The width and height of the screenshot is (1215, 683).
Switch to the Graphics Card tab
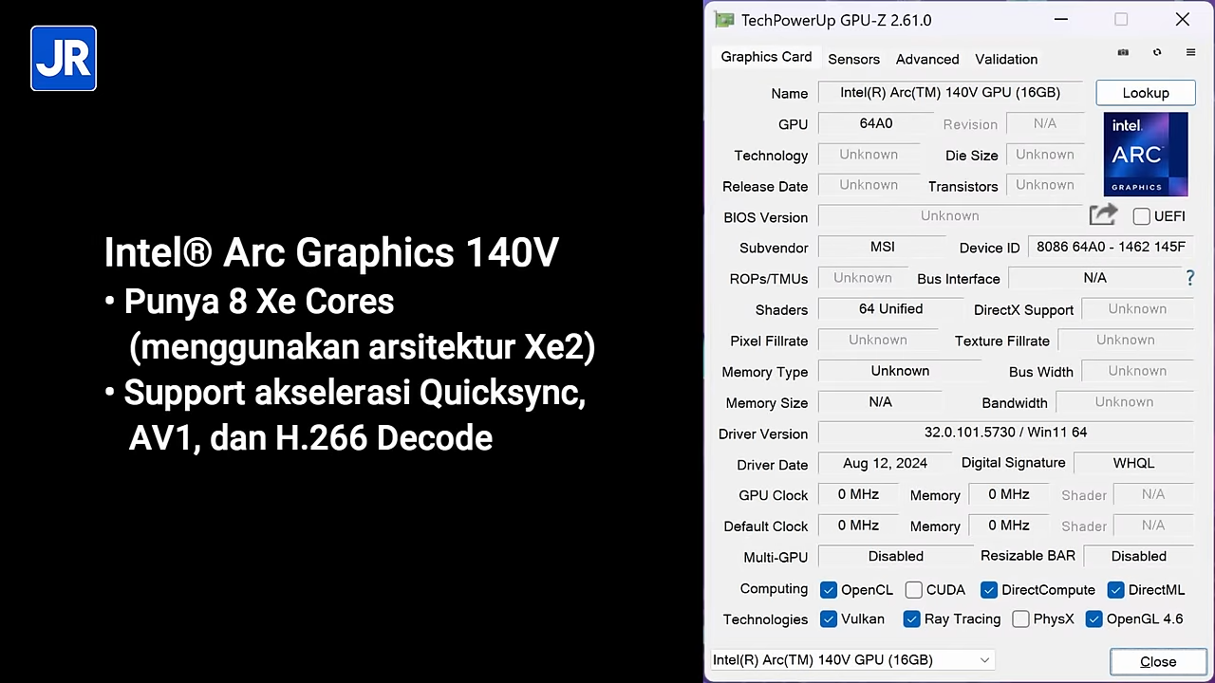[766, 57]
